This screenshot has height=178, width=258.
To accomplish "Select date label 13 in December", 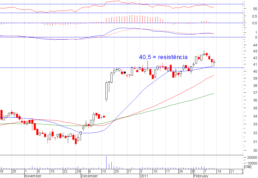I will (104, 171).
